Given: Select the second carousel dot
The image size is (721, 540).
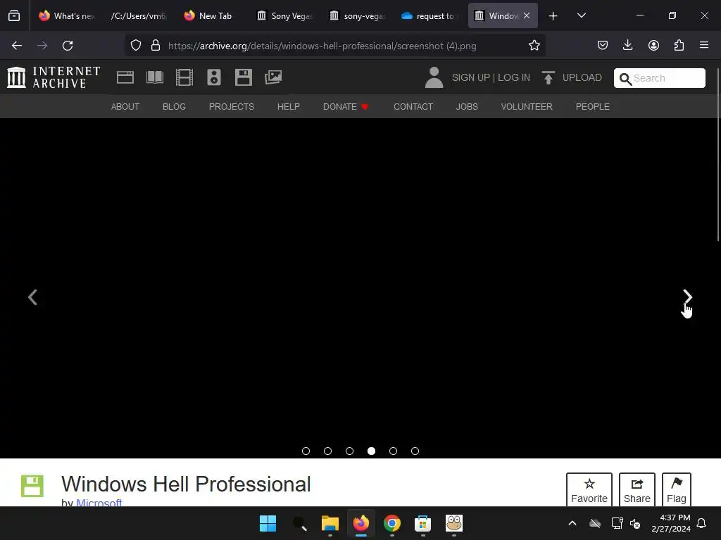Looking at the screenshot, I should coord(328,451).
